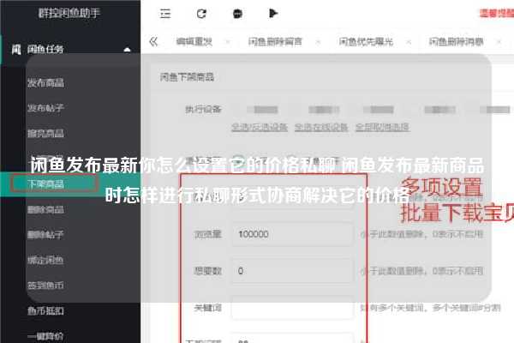Select 删除帖子 in sidebar
This screenshot has width=514, height=343.
click(x=45, y=235)
